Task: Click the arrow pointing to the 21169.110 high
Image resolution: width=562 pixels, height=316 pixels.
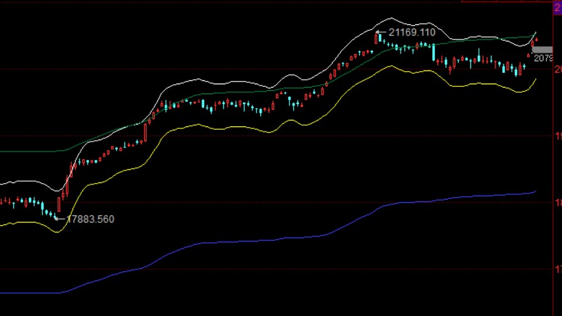Action: [x=382, y=32]
